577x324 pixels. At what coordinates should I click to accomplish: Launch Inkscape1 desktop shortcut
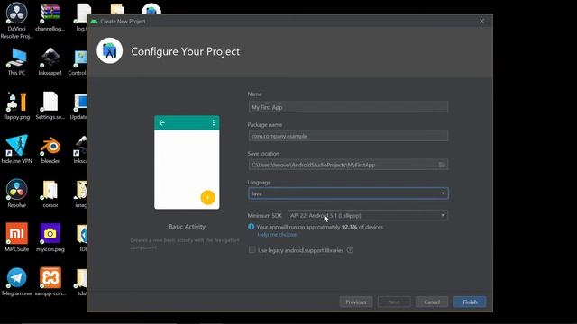(x=50, y=62)
